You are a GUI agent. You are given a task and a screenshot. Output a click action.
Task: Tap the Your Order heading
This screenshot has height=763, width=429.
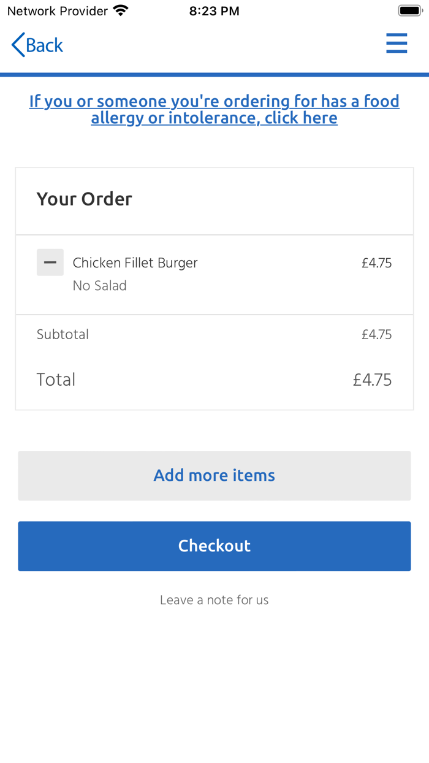click(x=85, y=199)
